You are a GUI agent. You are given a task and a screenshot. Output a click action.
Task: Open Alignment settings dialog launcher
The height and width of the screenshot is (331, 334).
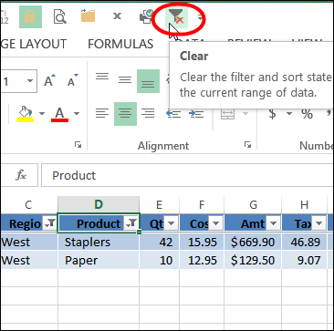[x=248, y=145]
